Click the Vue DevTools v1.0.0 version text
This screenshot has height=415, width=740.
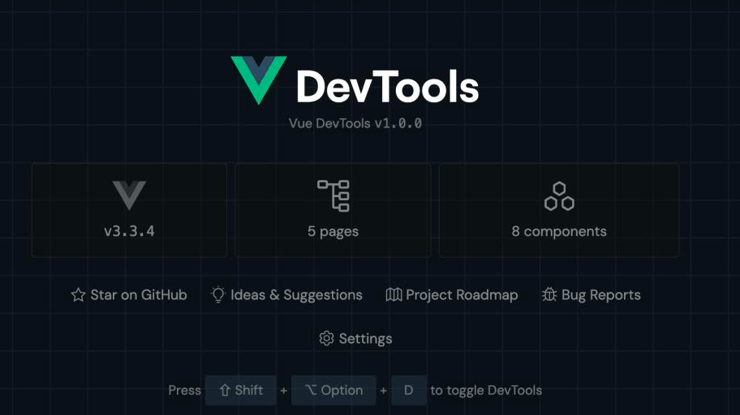tap(355, 123)
